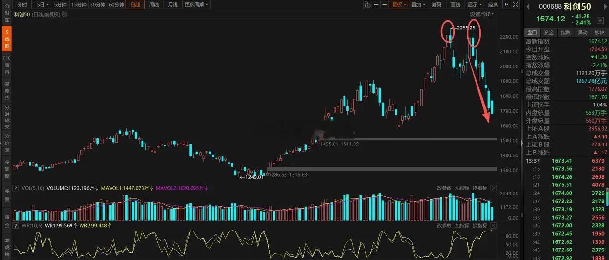Viewport: 609px width, 260px height.
Task: Select 5分钟 period tab
Action: point(61,4)
